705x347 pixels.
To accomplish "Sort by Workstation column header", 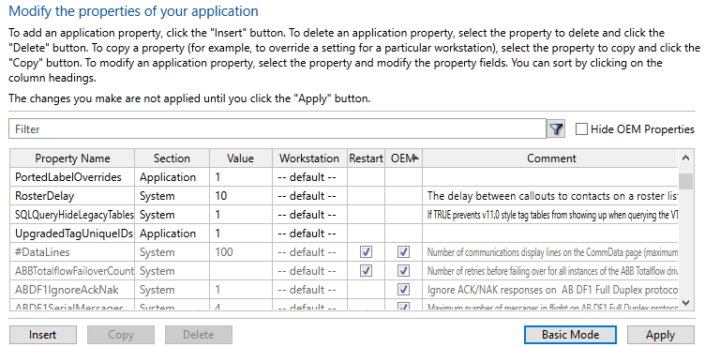I will [309, 158].
